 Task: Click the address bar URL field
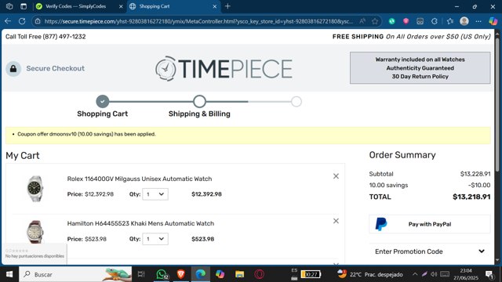[x=198, y=21]
